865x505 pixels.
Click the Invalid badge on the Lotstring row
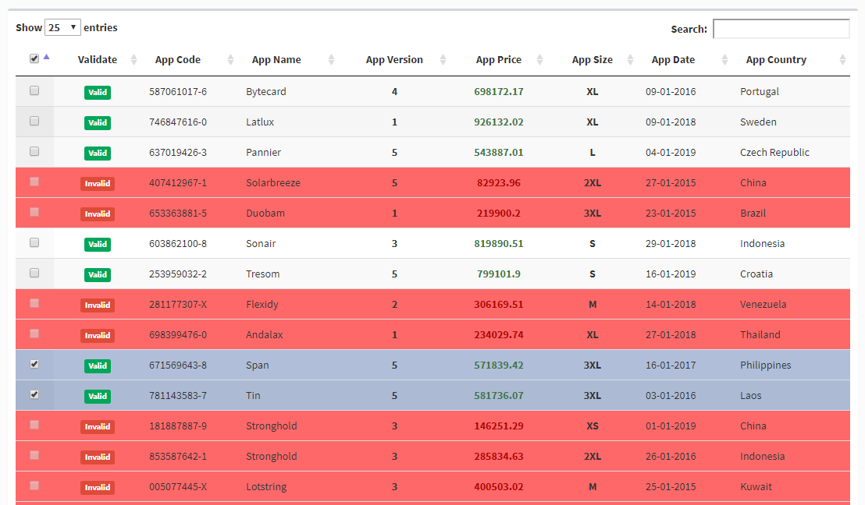click(97, 486)
